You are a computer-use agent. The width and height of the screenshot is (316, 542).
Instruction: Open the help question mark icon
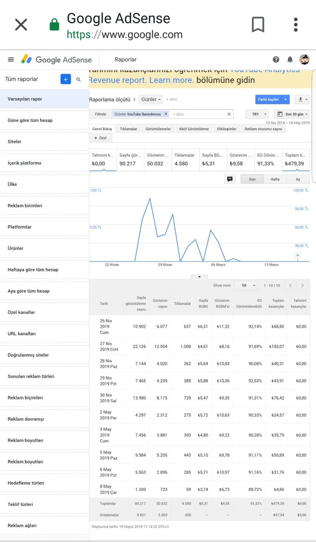coord(276,60)
